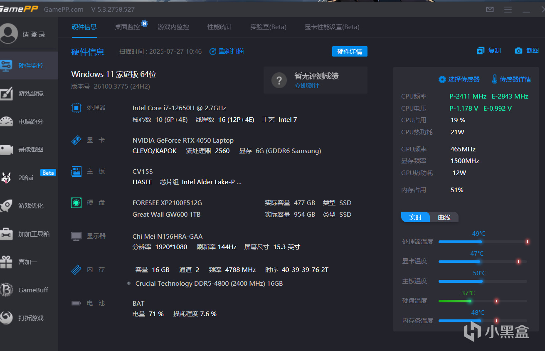Click the "465MHz" GPU frequency value
The width and height of the screenshot is (545, 351).
click(463, 149)
